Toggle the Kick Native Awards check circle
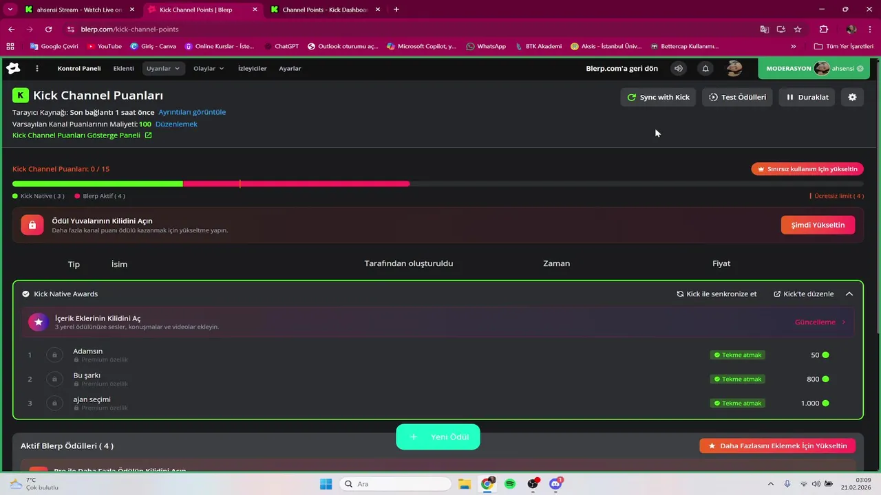 click(x=25, y=294)
